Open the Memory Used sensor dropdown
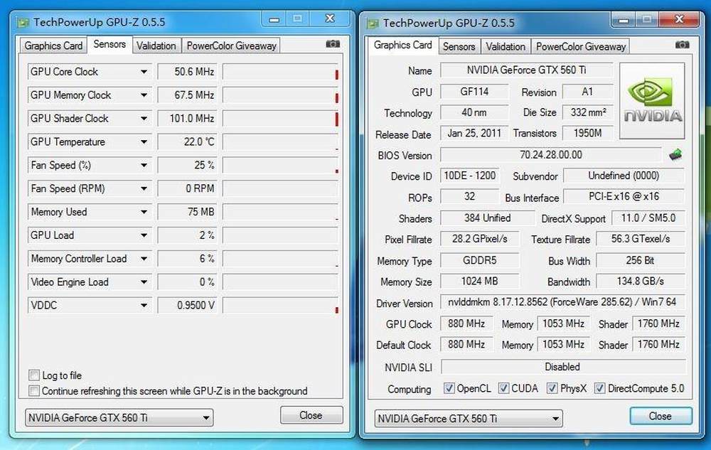This screenshot has width=711, height=450. coord(144,212)
